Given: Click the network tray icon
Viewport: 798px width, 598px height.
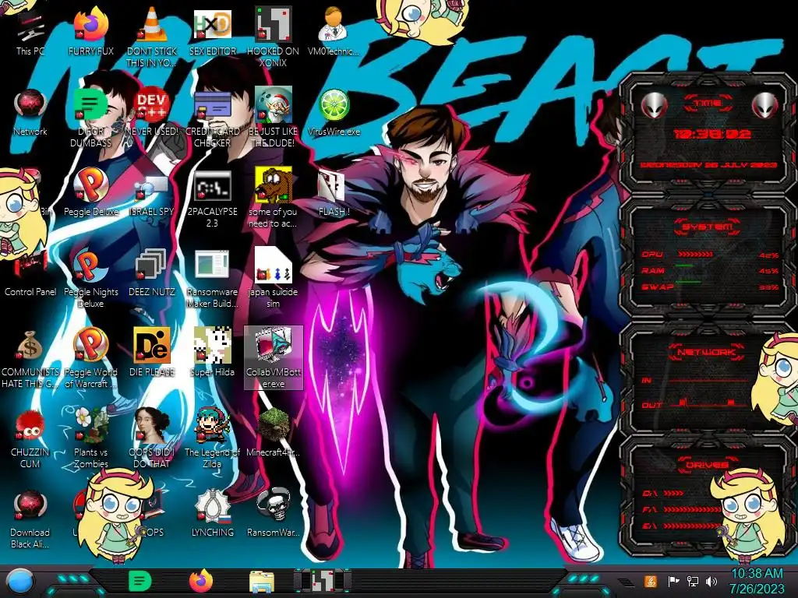Looking at the screenshot, I should [693, 581].
